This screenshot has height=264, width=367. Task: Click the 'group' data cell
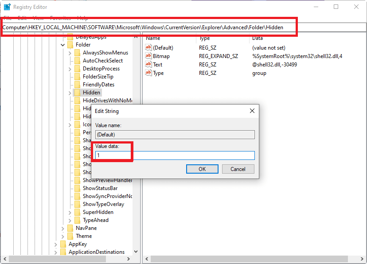tap(259, 73)
